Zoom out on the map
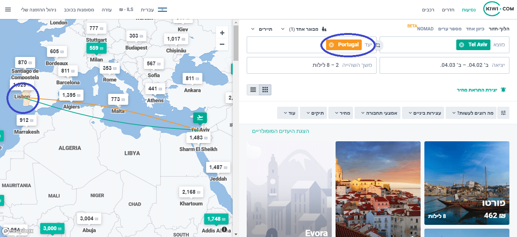Viewport: 517px width, 237px height. point(222,44)
